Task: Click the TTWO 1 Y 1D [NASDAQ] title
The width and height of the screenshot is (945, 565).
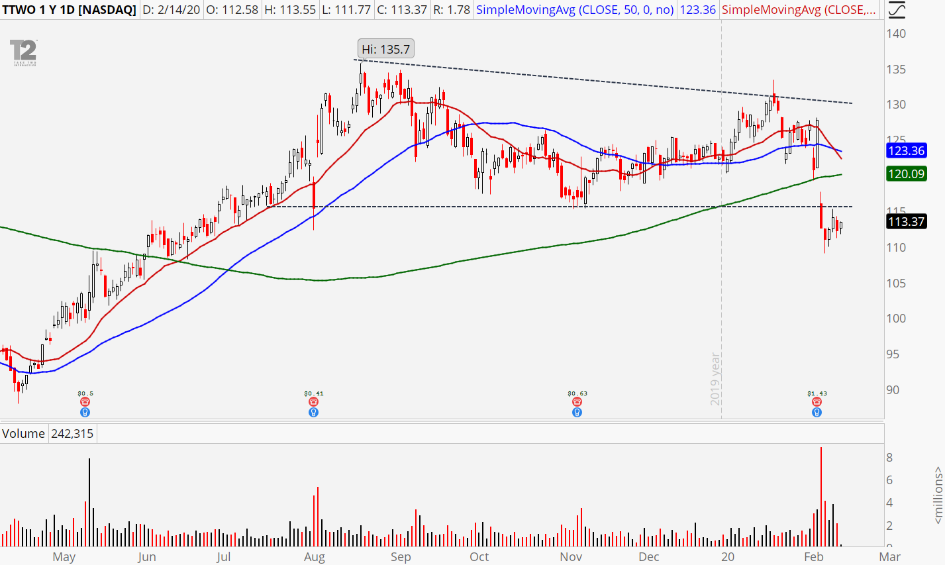Action: [x=69, y=10]
